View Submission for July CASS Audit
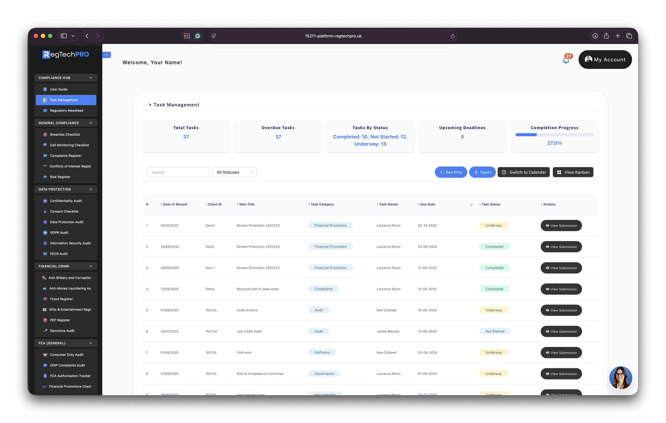Viewport: 666px width, 423px height. click(x=561, y=331)
